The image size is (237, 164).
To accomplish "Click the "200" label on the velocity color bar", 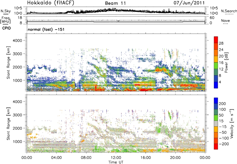I will [x=222, y=104].
